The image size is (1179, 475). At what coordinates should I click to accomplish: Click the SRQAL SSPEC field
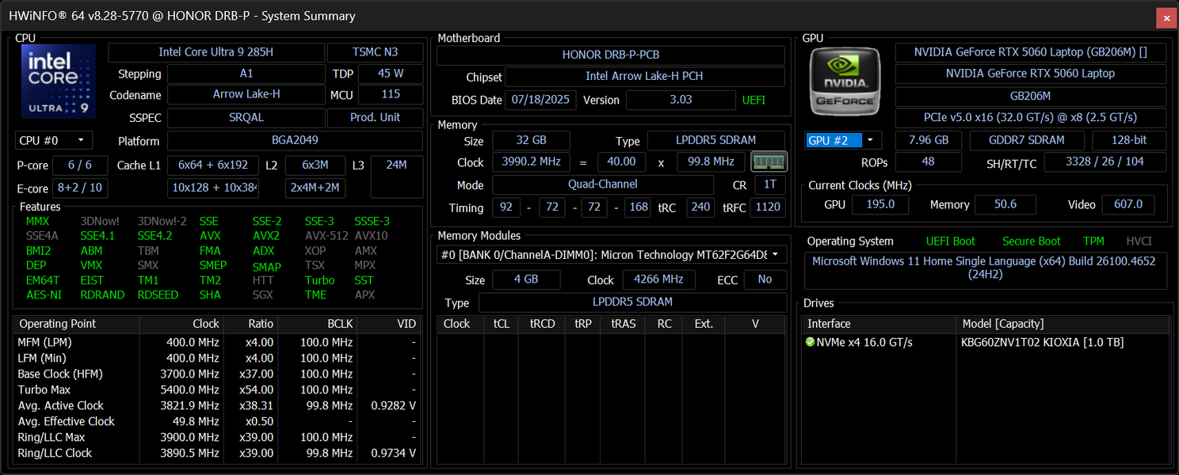pos(246,117)
